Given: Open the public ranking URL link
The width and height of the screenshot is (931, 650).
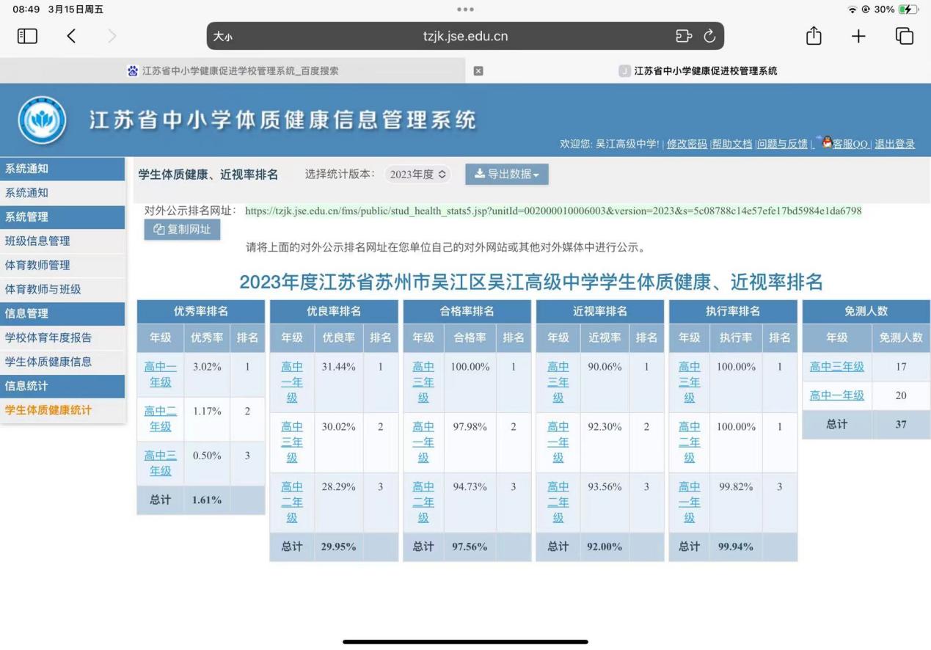Looking at the screenshot, I should 553,211.
